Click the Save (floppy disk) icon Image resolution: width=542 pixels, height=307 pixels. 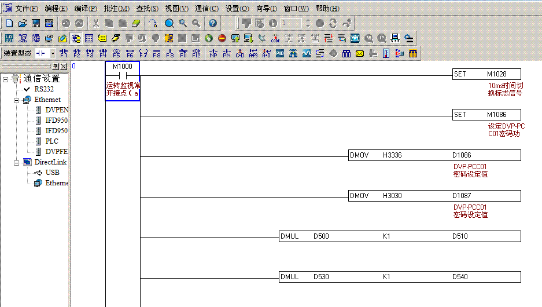tap(36, 23)
